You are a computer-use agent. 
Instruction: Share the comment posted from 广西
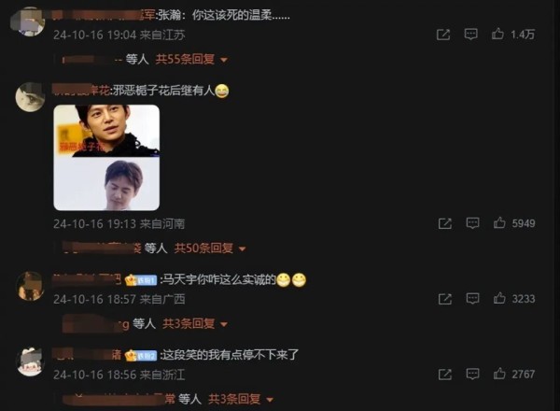(445, 299)
